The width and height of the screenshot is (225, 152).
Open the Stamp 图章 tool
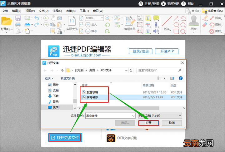(x=194, y=23)
